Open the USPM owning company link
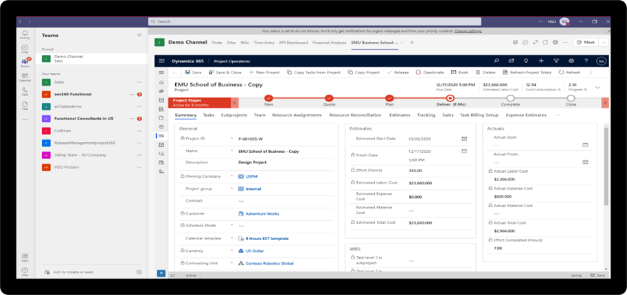 [x=251, y=176]
